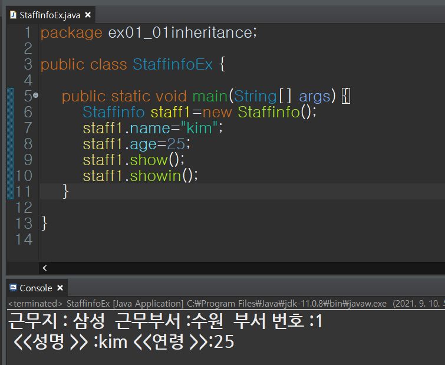The image size is (445, 365).
Task: Click the closing brace on line 11
Action: 65,191
